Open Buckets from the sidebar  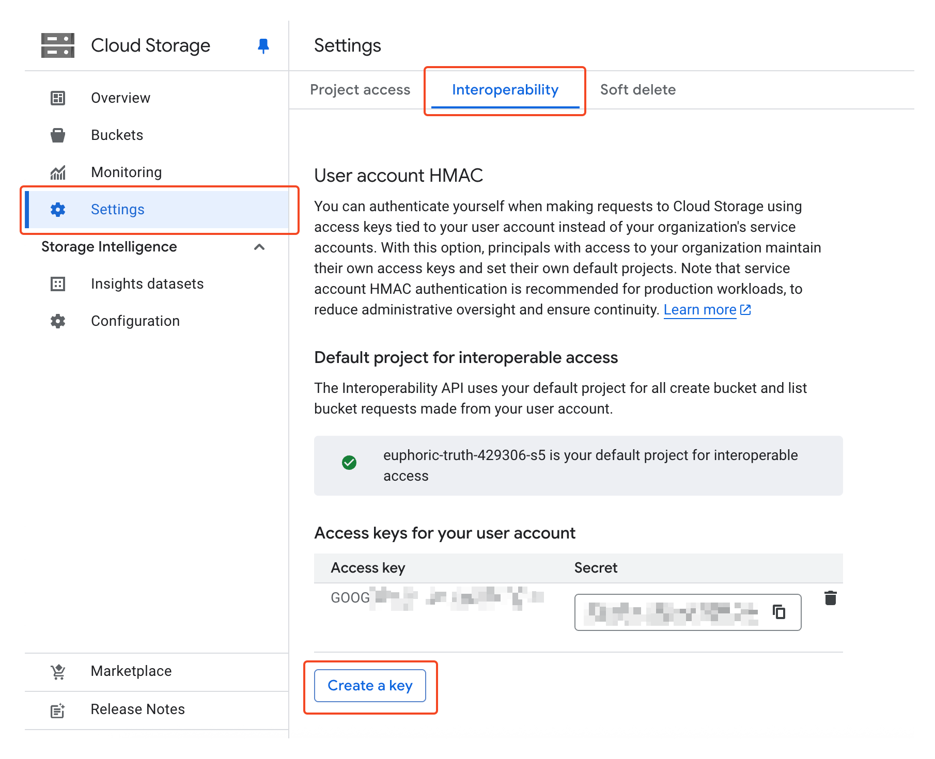[117, 135]
